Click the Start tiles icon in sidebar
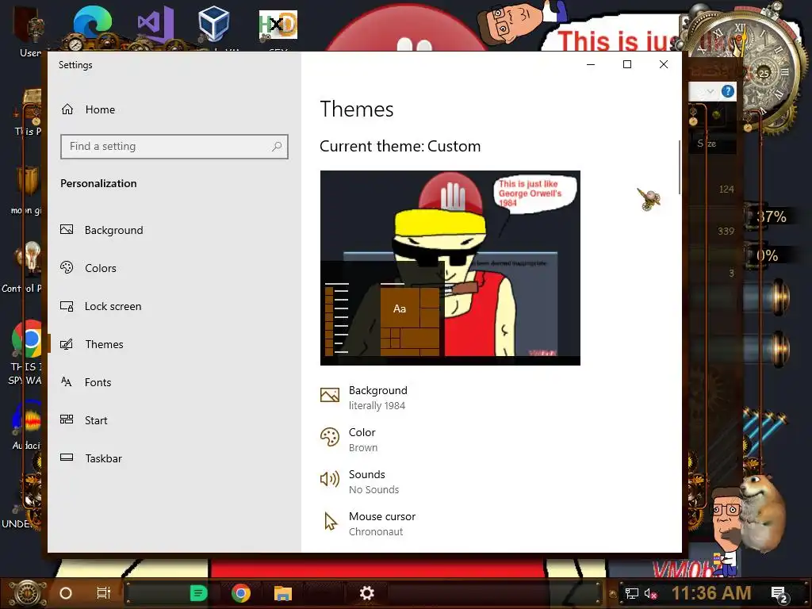The width and height of the screenshot is (812, 609). coord(67,419)
